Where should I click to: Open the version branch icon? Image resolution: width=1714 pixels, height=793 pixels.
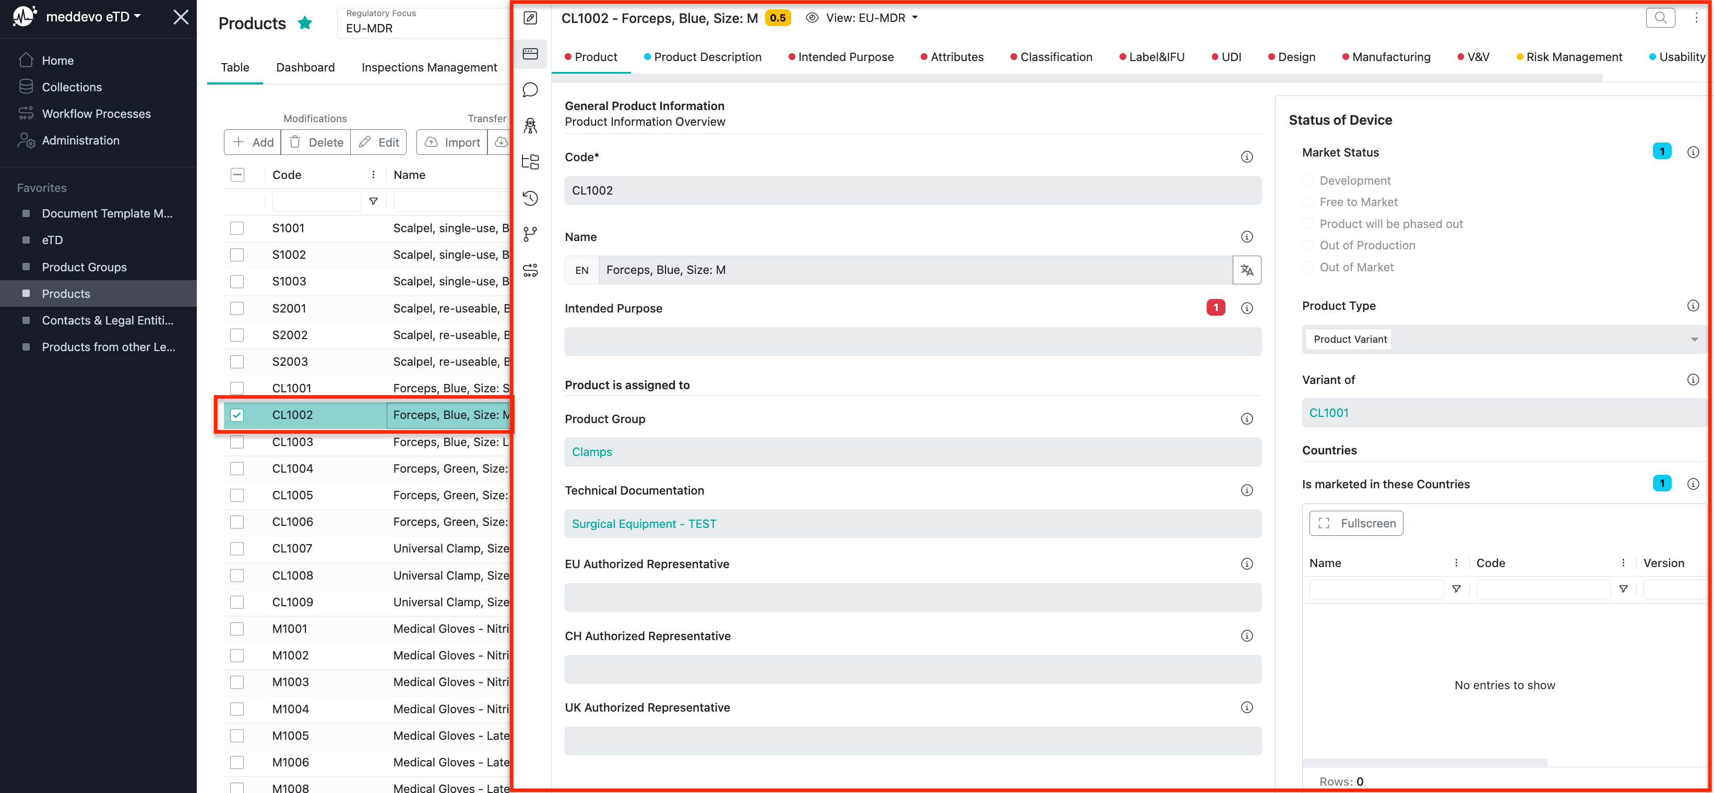click(x=530, y=234)
